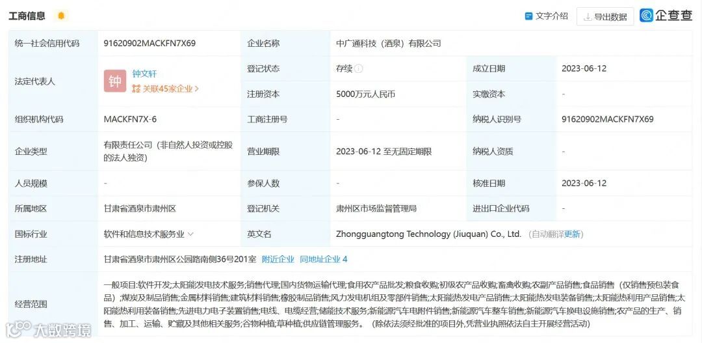The height and width of the screenshot is (343, 702).
Task: Select region 甘肃省酒泉市肃州区
Action: [x=140, y=208]
